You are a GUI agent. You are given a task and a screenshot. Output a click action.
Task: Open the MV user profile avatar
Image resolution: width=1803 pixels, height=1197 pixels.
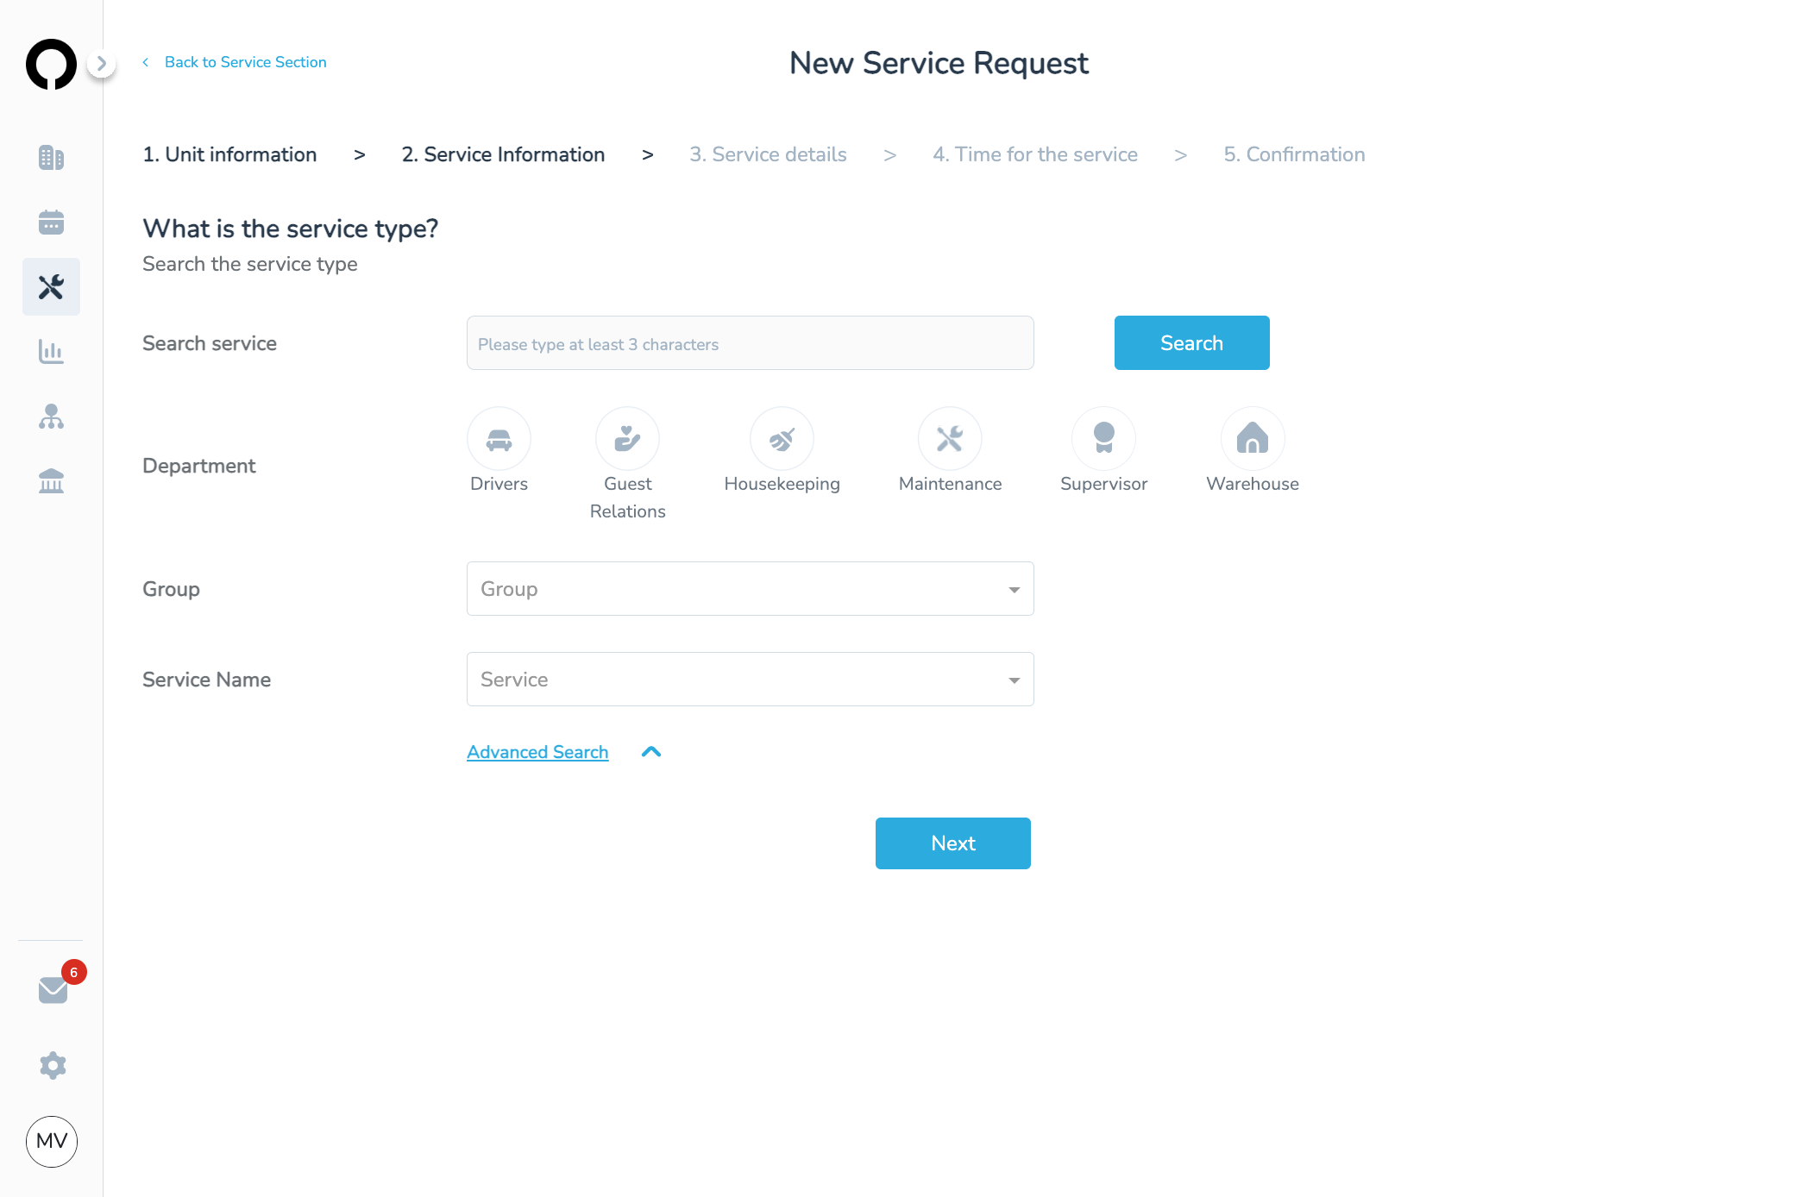52,1141
